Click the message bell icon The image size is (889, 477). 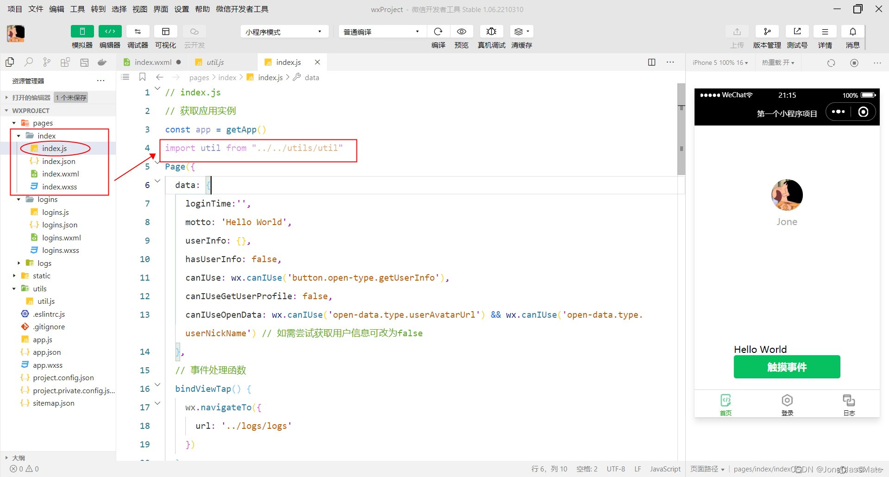pos(852,31)
